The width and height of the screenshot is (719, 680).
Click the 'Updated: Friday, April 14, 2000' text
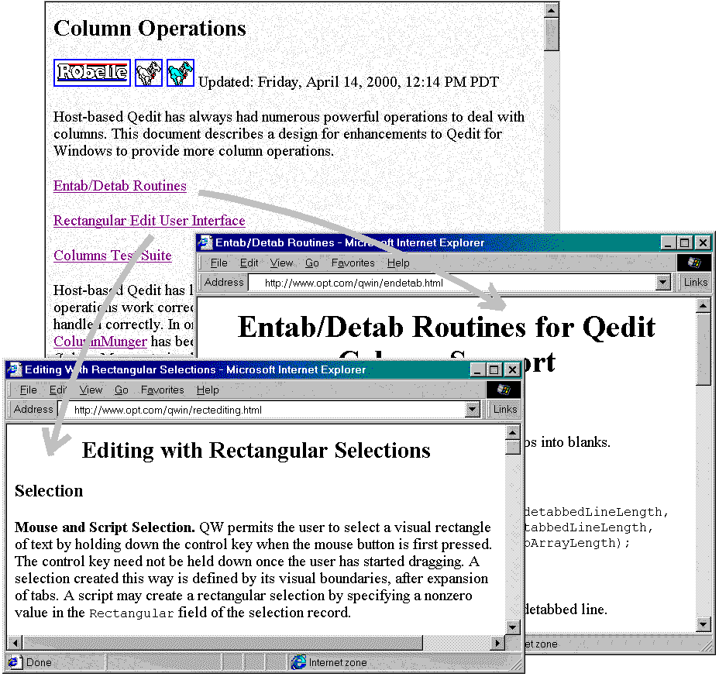click(300, 82)
